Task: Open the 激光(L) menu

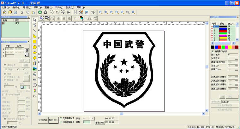Action: point(70,7)
